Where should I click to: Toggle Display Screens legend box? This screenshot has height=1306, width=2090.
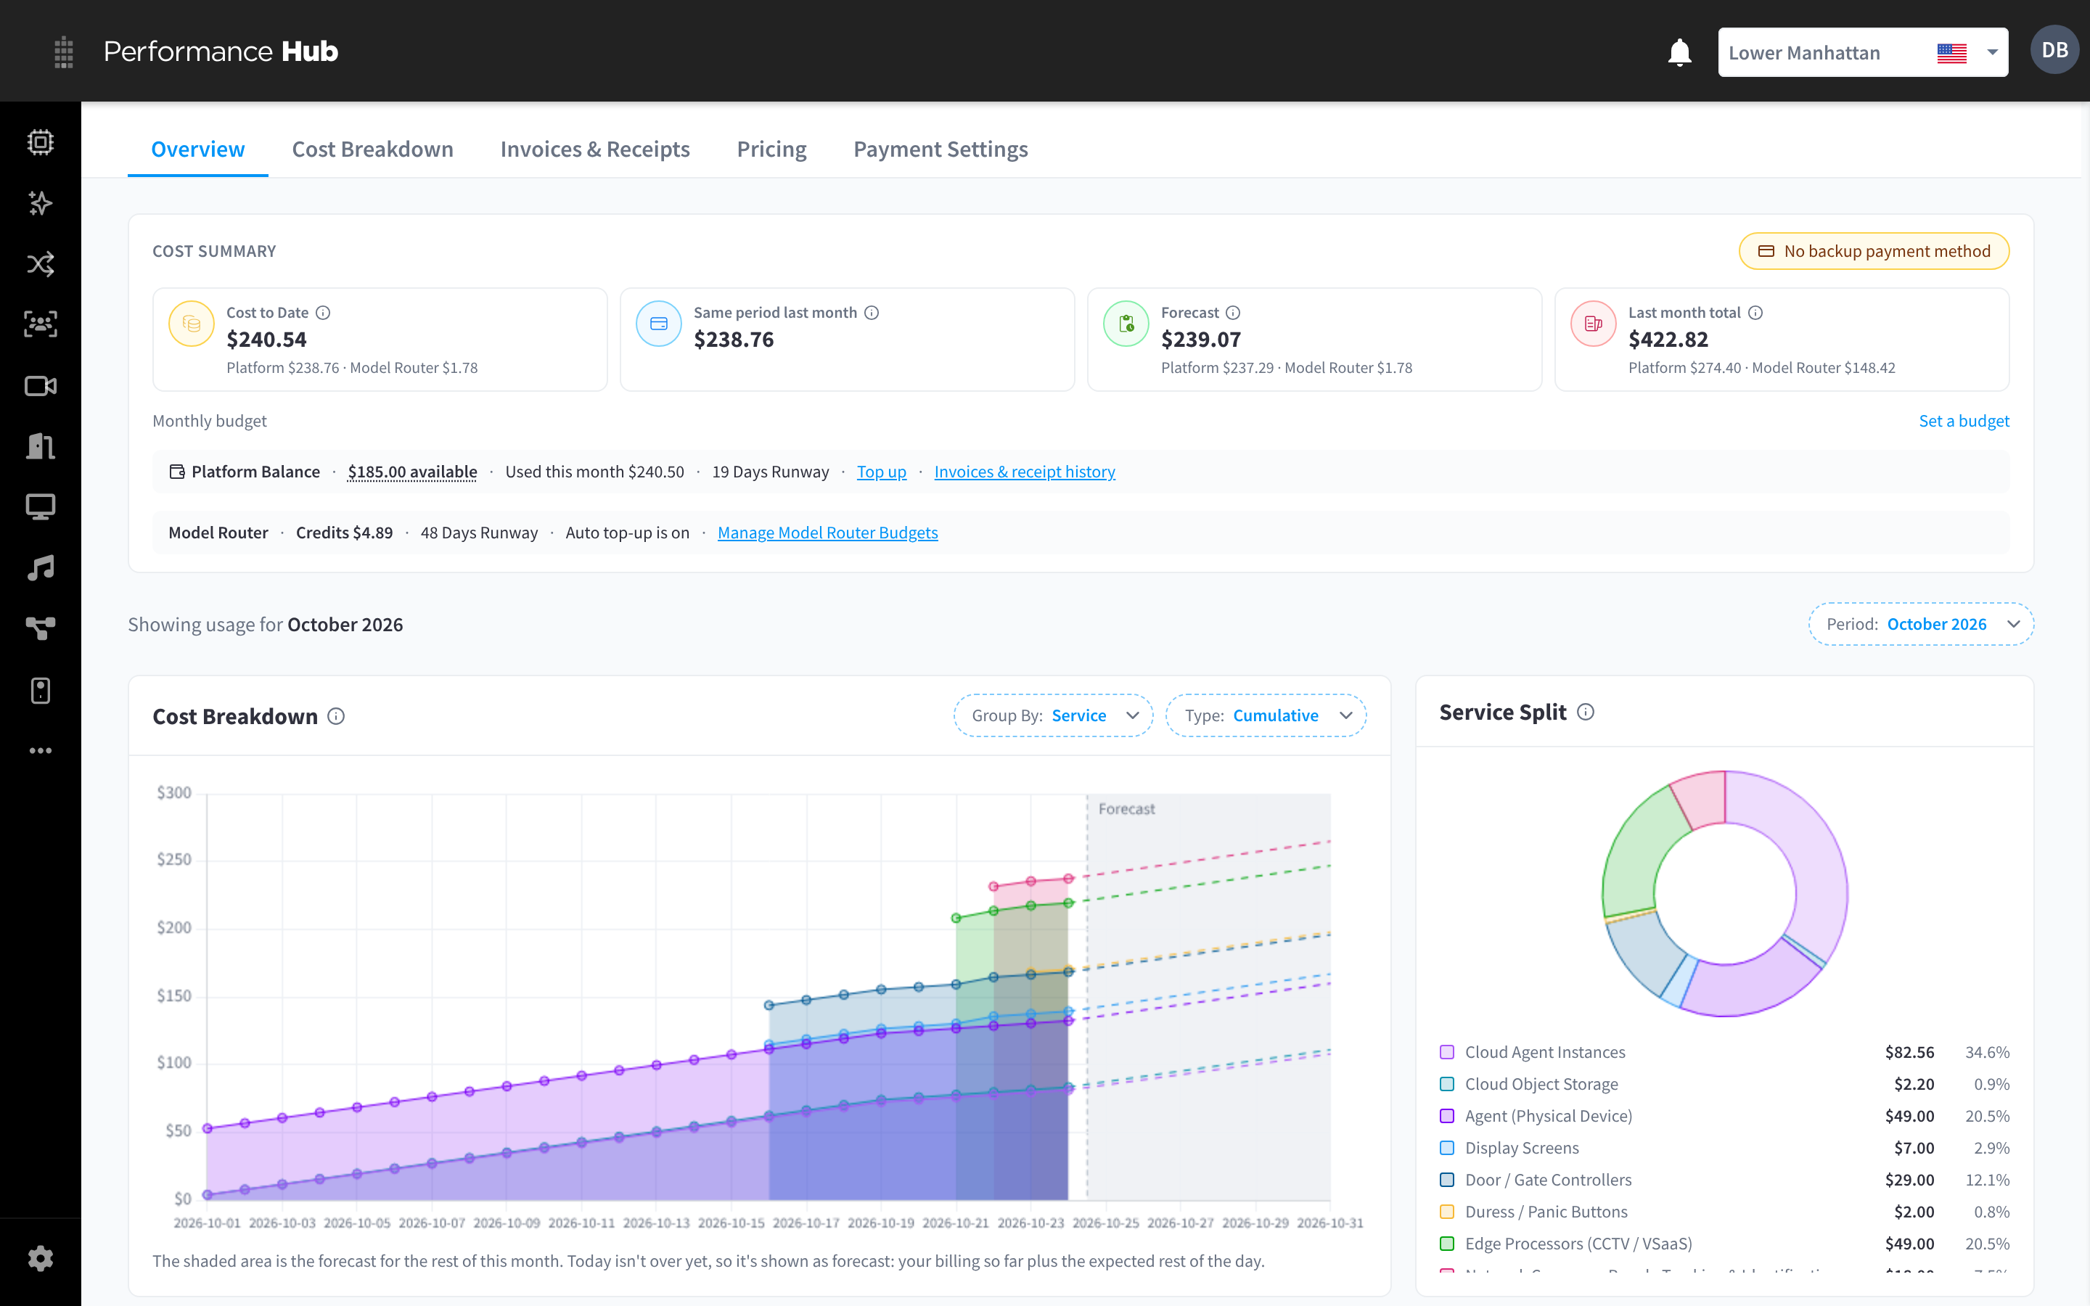[x=1448, y=1148]
